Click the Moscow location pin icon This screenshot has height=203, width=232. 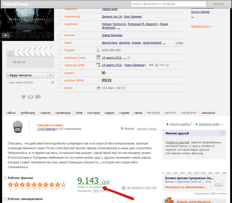[x=122, y=129]
